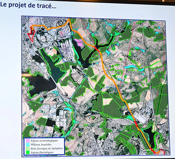175x159 pixels.
Task: Click the red hatched triangle at route start
Action: point(31,34)
